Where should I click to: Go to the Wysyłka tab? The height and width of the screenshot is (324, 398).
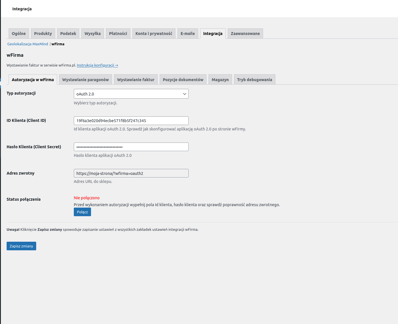pos(92,34)
